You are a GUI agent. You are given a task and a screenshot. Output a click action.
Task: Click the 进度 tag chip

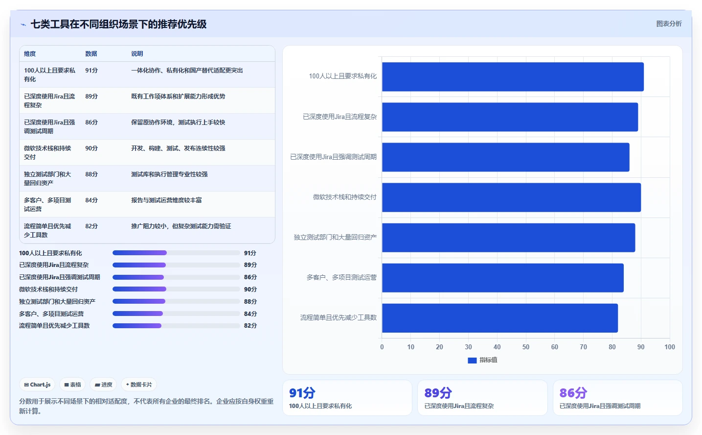click(x=103, y=385)
